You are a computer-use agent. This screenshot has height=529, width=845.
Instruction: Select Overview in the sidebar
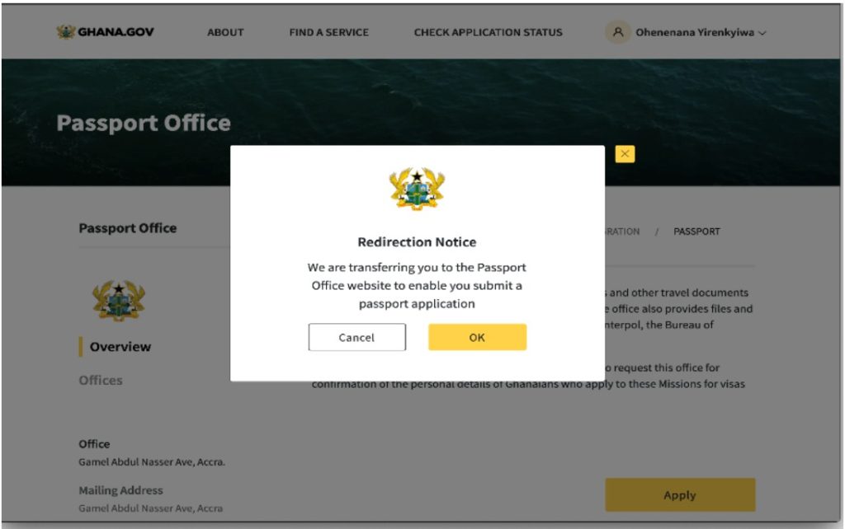pyautogui.click(x=119, y=347)
